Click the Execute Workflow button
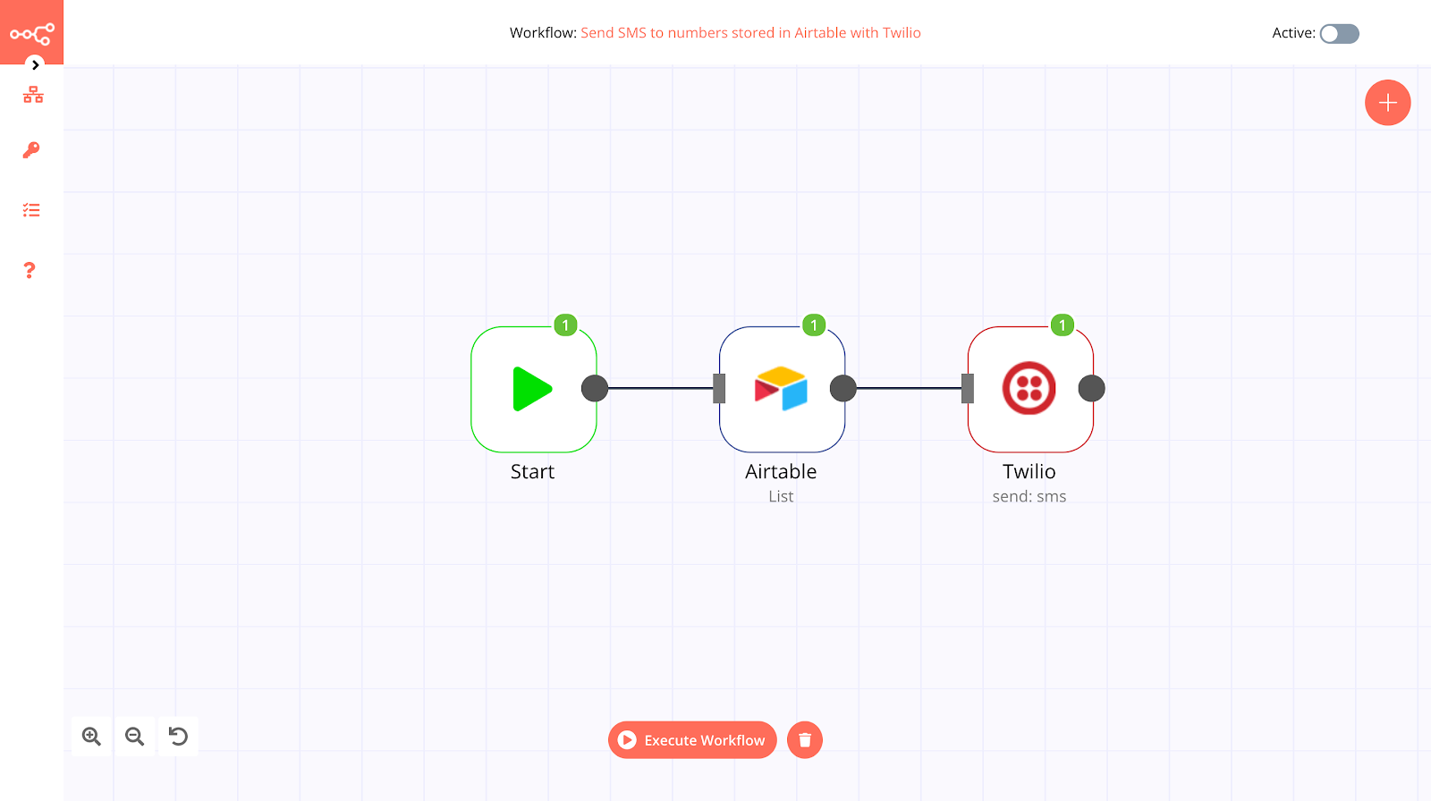 692,740
